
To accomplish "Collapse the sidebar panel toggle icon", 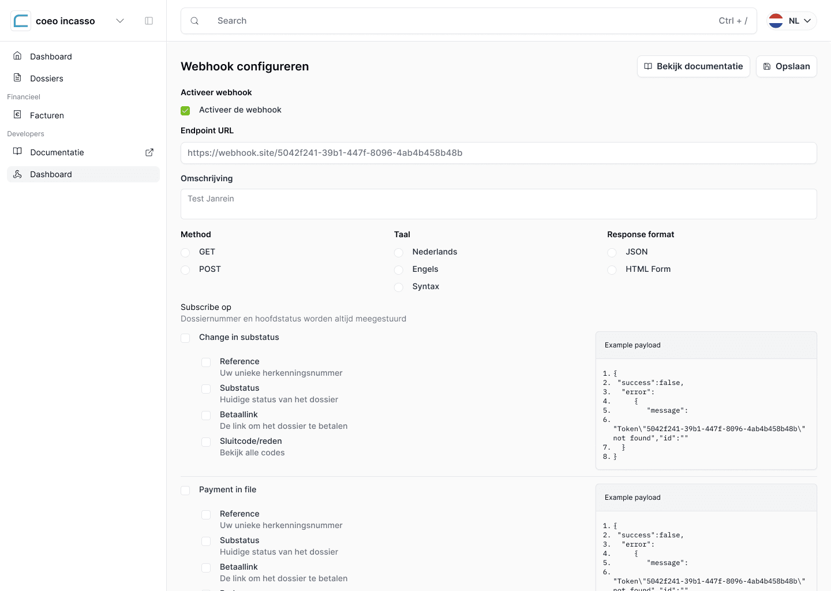I will (x=149, y=21).
